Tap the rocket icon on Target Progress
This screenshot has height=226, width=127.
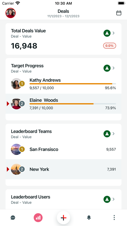pyautogui.click(x=107, y=68)
